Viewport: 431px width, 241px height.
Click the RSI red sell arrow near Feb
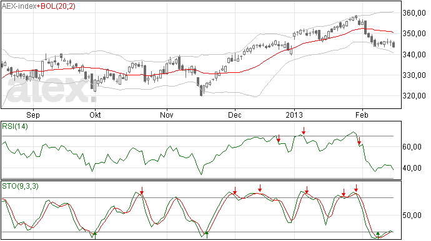click(x=359, y=141)
